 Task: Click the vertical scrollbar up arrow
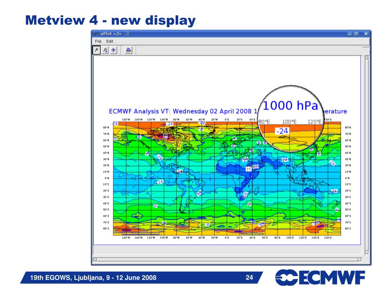(x=367, y=58)
